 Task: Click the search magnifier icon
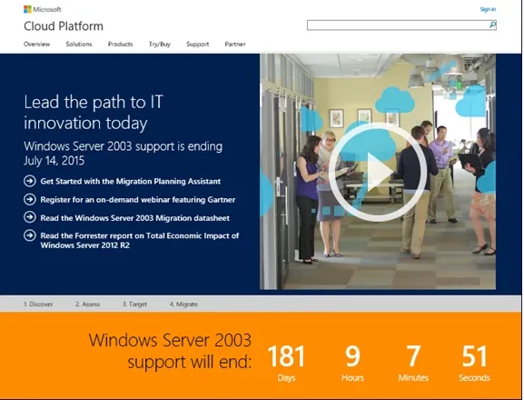click(x=492, y=25)
